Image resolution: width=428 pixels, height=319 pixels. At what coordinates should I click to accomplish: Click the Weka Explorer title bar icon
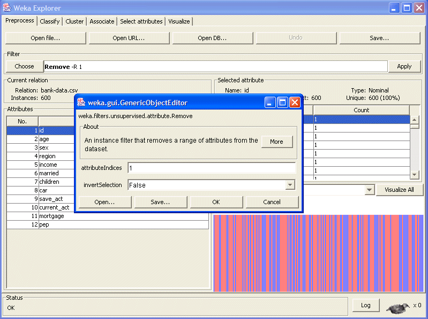pos(7,8)
